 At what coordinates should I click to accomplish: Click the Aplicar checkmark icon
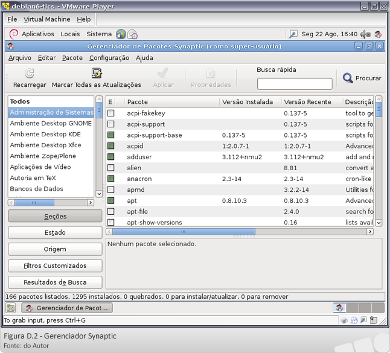pyautogui.click(x=163, y=73)
